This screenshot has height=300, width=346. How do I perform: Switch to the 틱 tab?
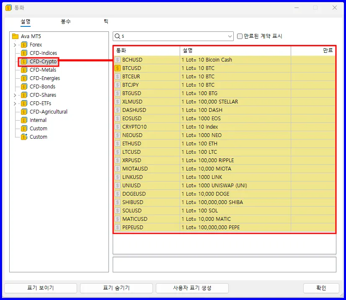(106, 21)
